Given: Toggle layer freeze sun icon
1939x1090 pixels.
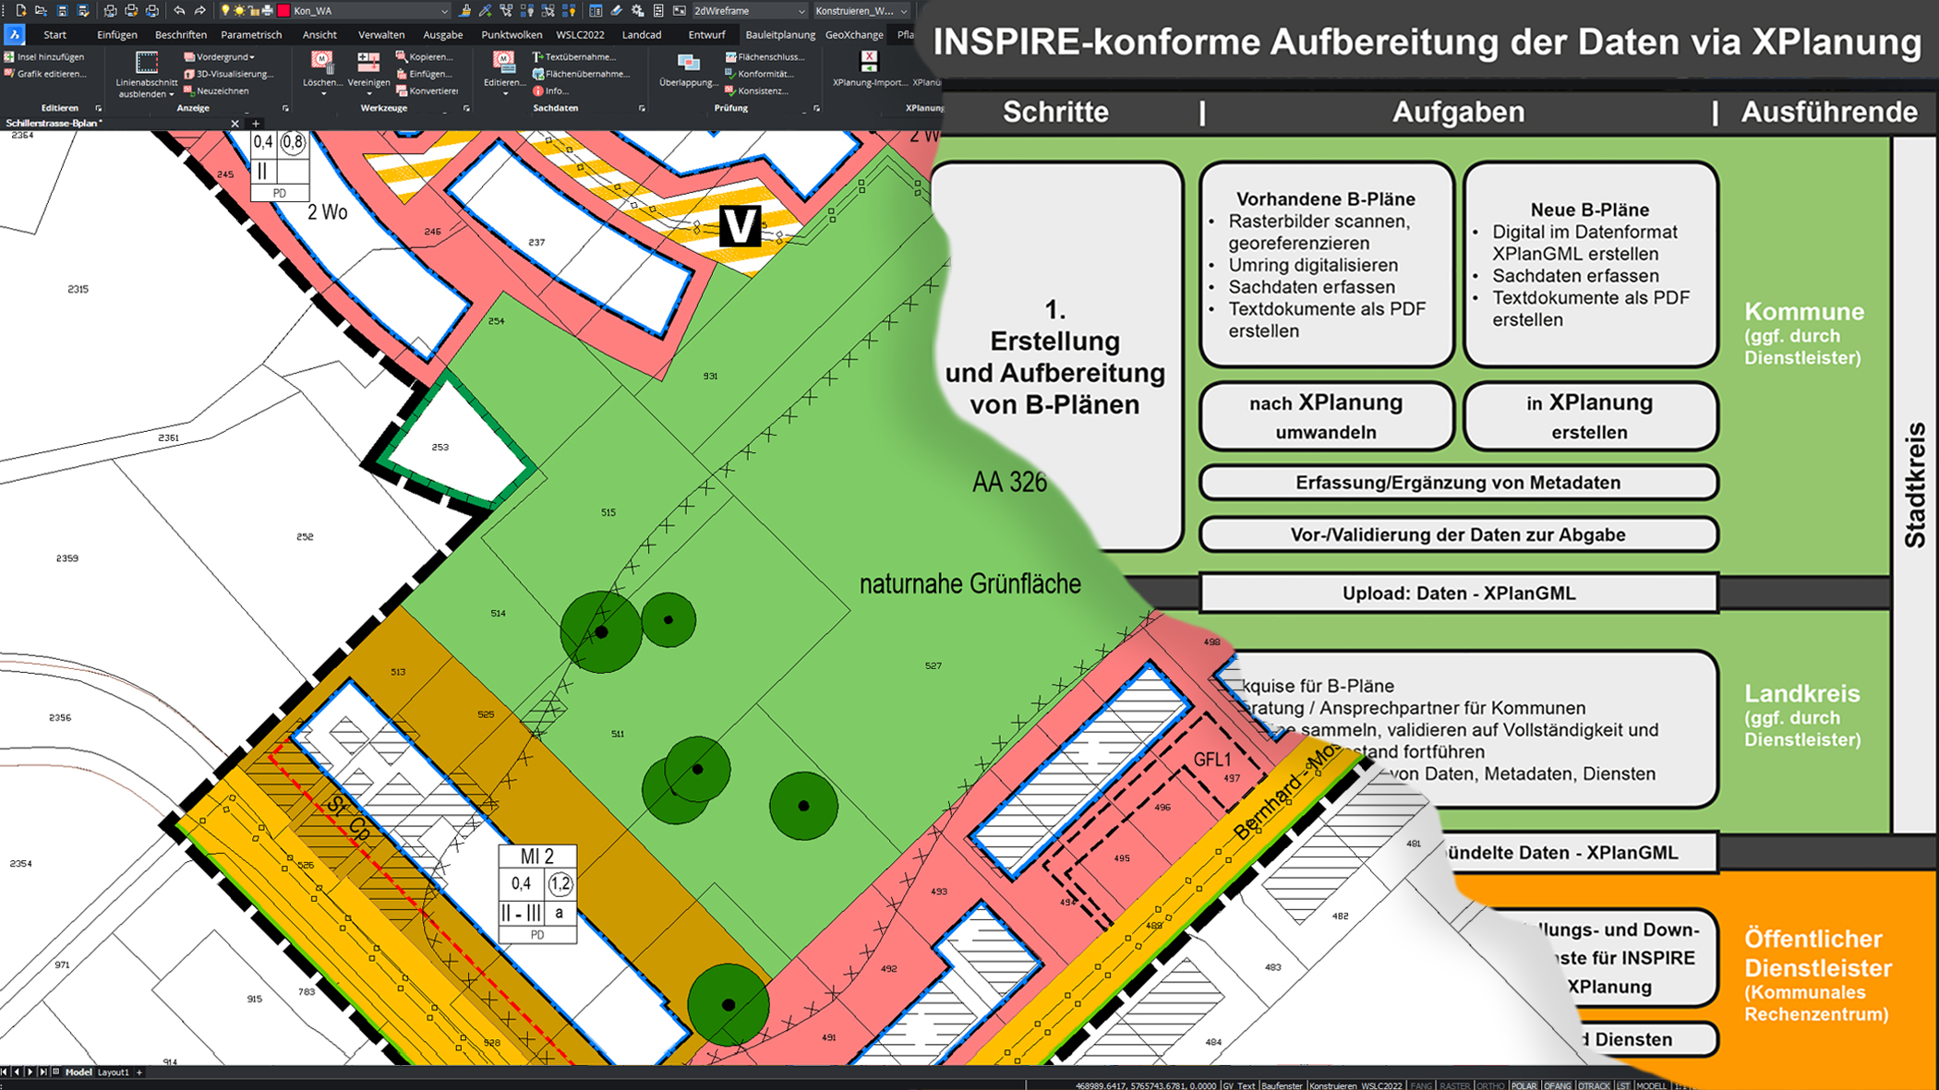Looking at the screenshot, I should [x=239, y=11].
